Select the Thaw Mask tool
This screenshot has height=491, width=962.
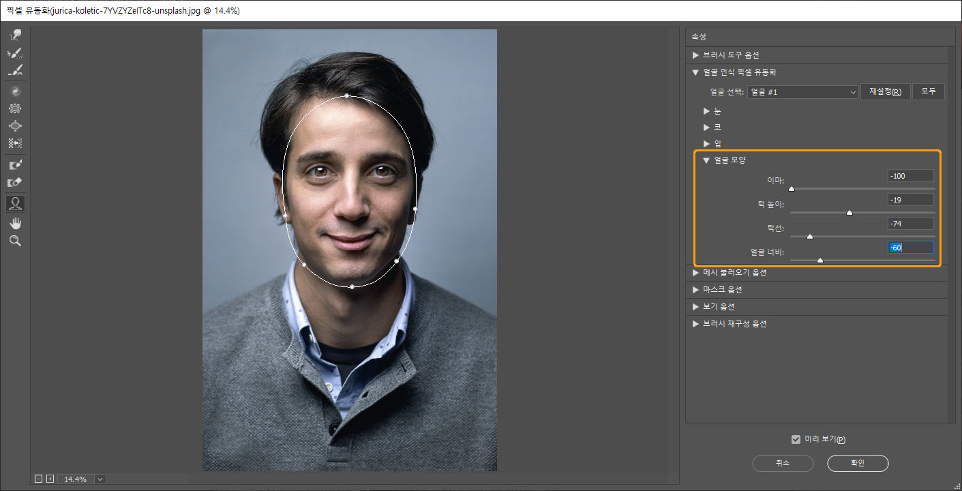coord(15,183)
